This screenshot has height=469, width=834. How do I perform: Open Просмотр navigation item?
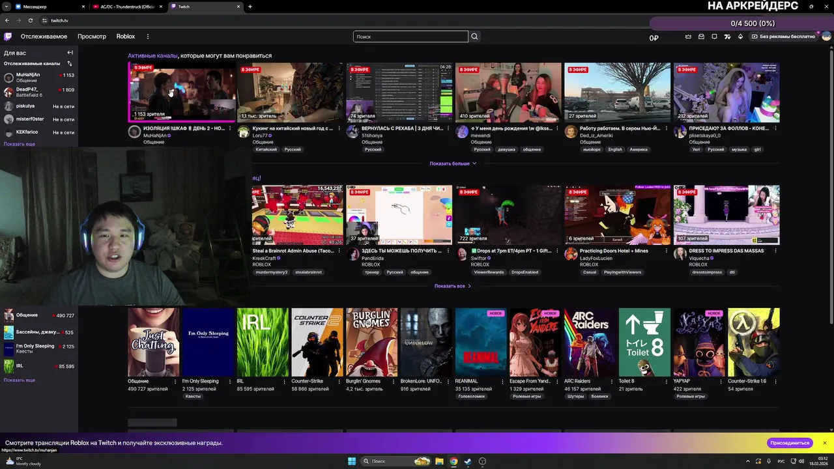(92, 36)
